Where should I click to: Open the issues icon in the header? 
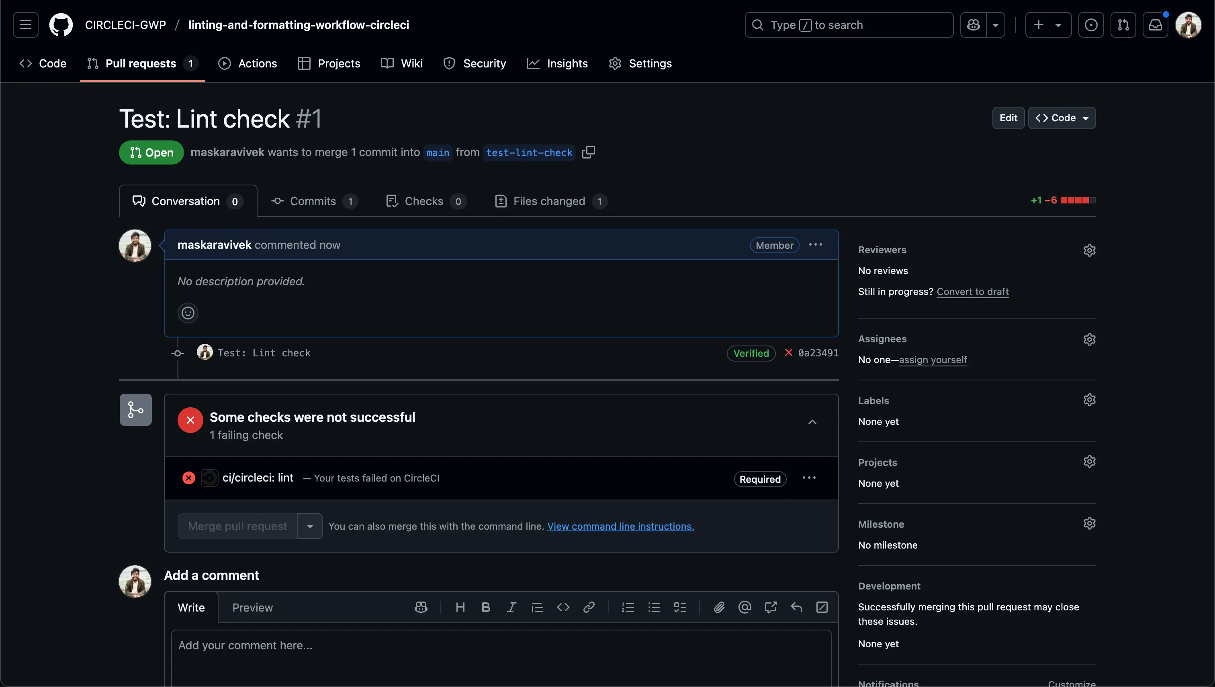pyautogui.click(x=1091, y=24)
